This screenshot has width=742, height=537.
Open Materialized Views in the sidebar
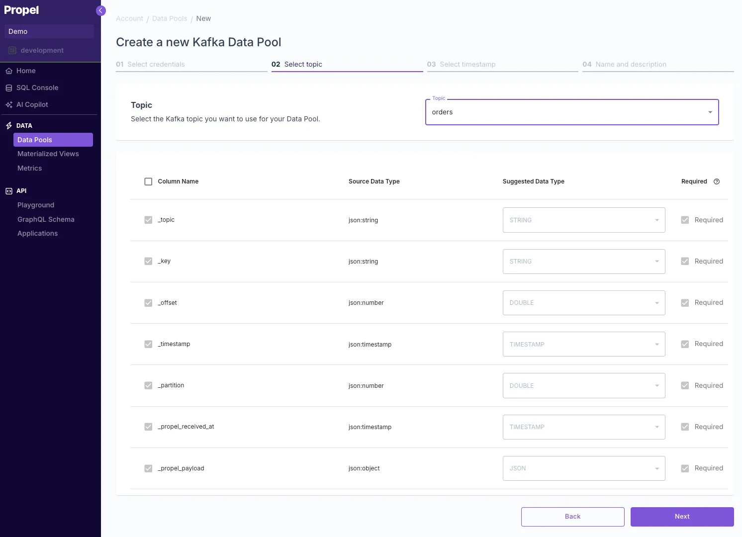[48, 154]
